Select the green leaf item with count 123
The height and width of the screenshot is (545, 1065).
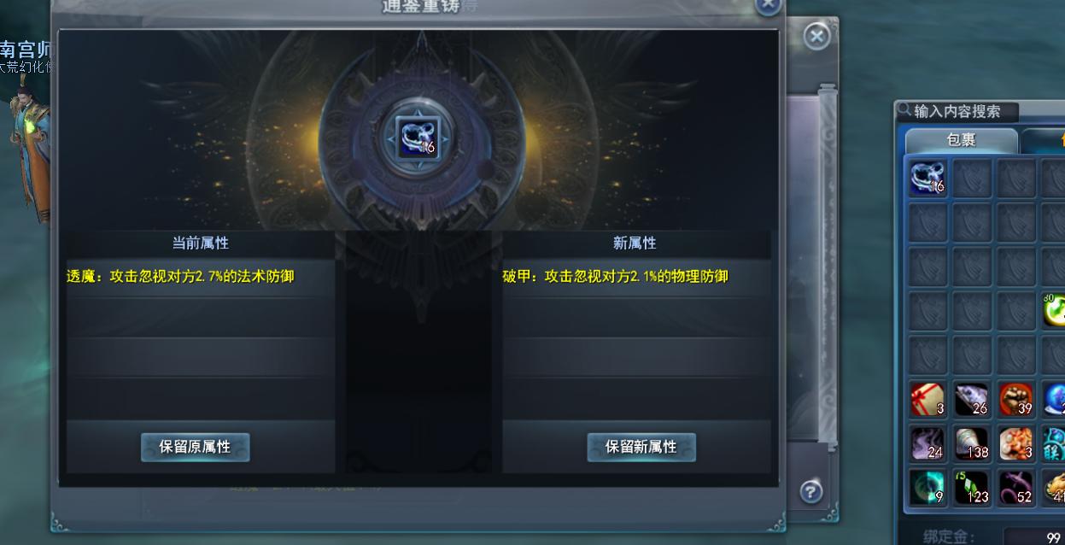[x=972, y=488]
